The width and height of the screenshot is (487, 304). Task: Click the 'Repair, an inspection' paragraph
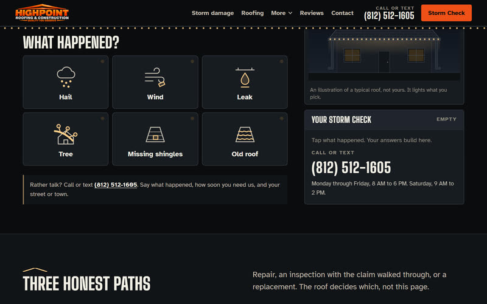(349, 281)
